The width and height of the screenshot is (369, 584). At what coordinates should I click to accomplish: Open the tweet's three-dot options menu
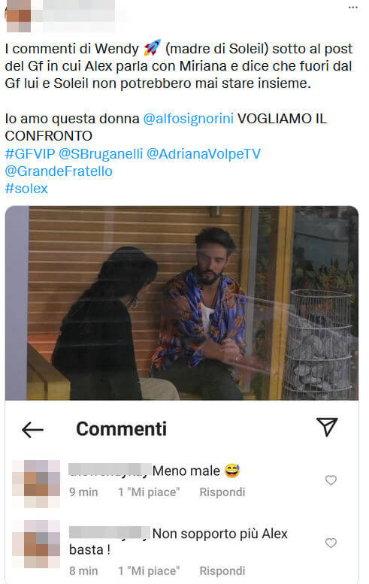(x=352, y=8)
